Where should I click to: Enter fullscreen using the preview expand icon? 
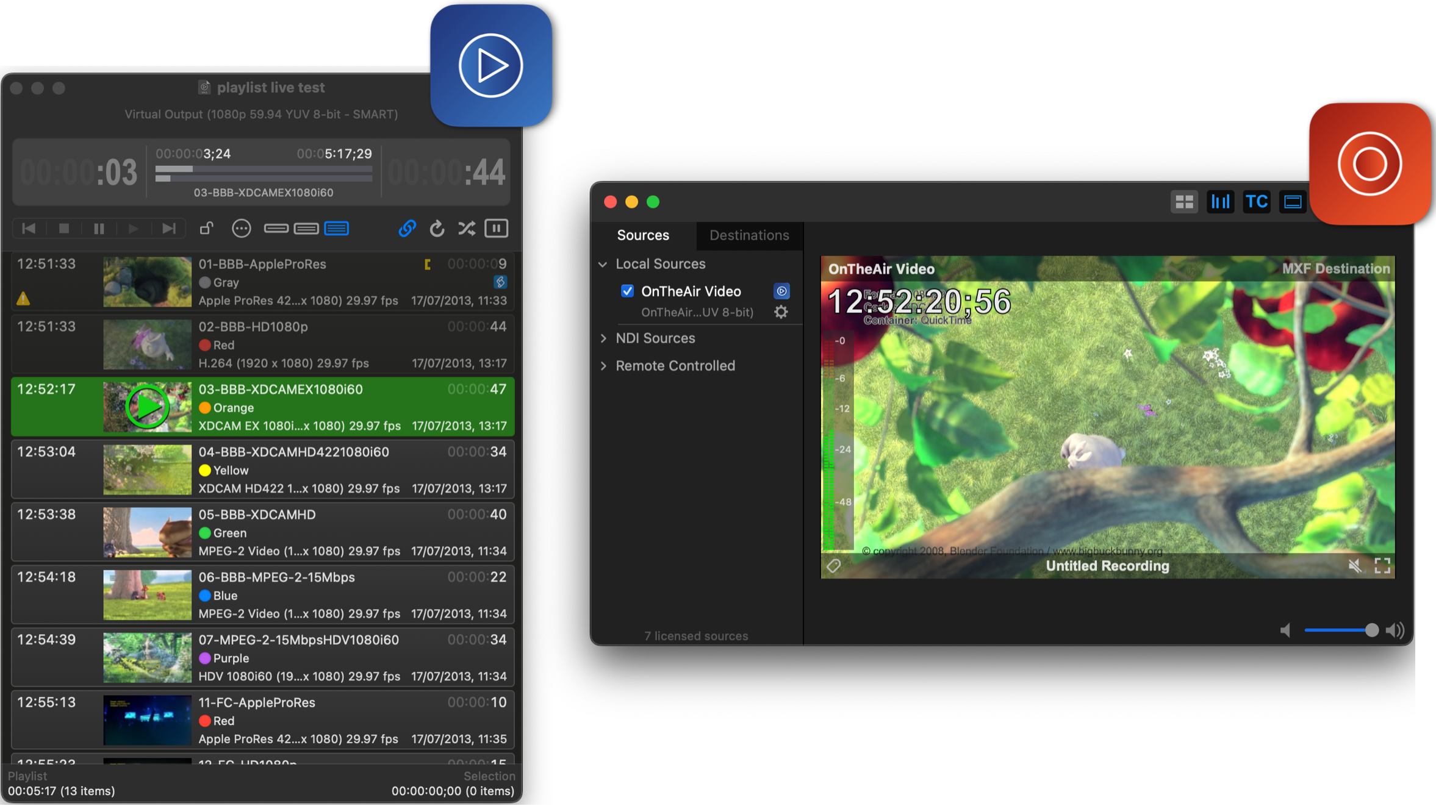click(x=1382, y=566)
